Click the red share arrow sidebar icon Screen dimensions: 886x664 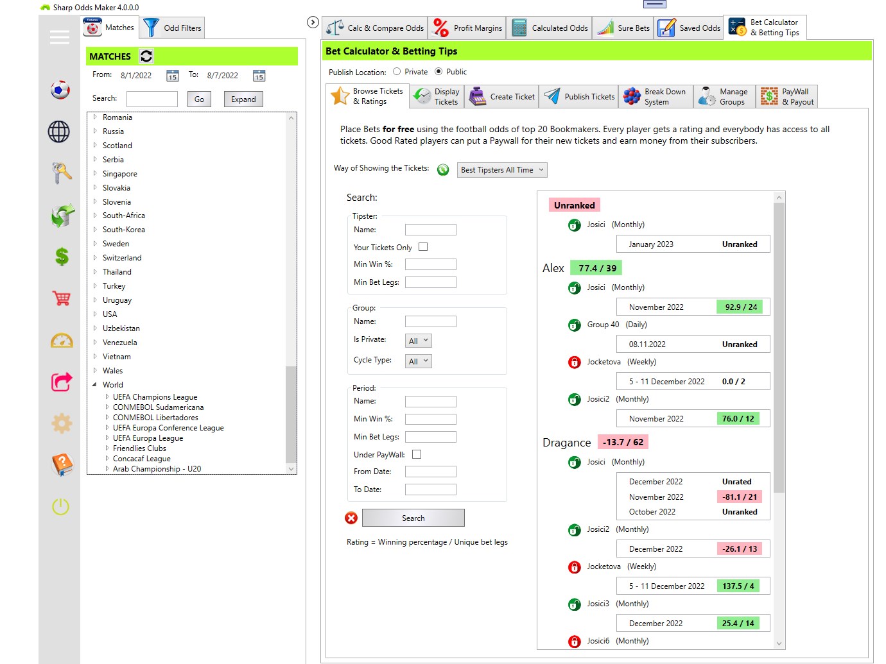pos(62,382)
